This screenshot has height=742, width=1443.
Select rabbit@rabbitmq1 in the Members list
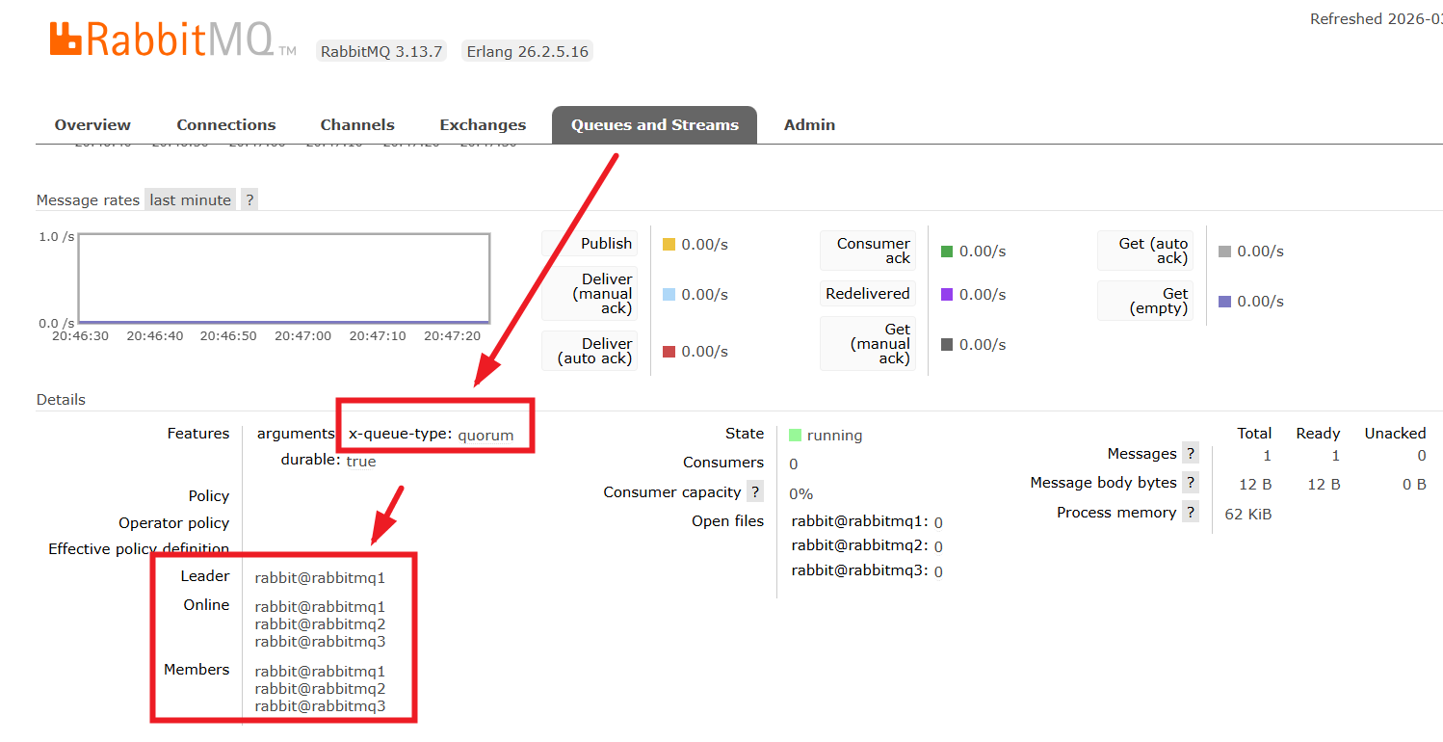[x=320, y=671]
